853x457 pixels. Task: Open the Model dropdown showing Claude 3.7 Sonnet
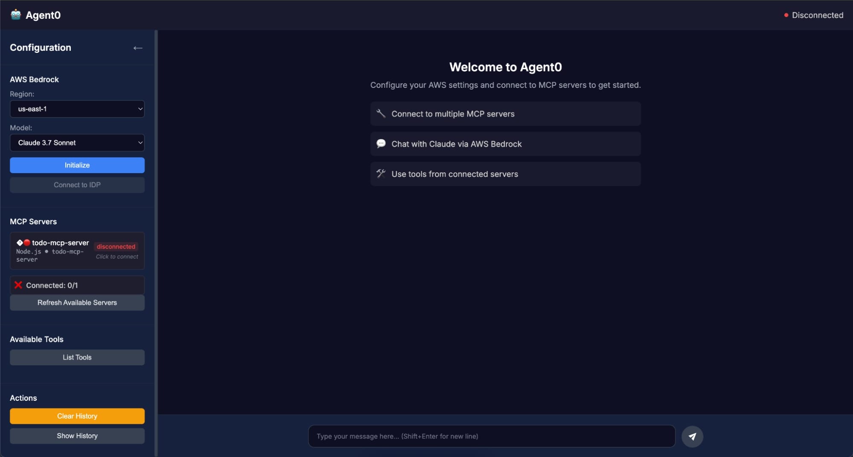(77, 142)
